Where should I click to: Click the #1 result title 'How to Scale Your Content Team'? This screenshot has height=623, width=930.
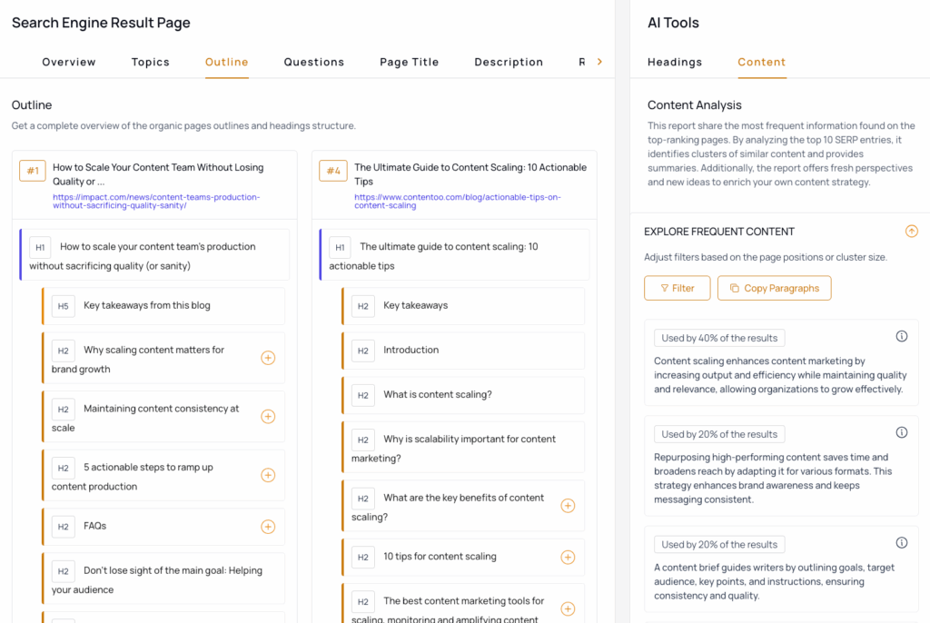point(158,174)
